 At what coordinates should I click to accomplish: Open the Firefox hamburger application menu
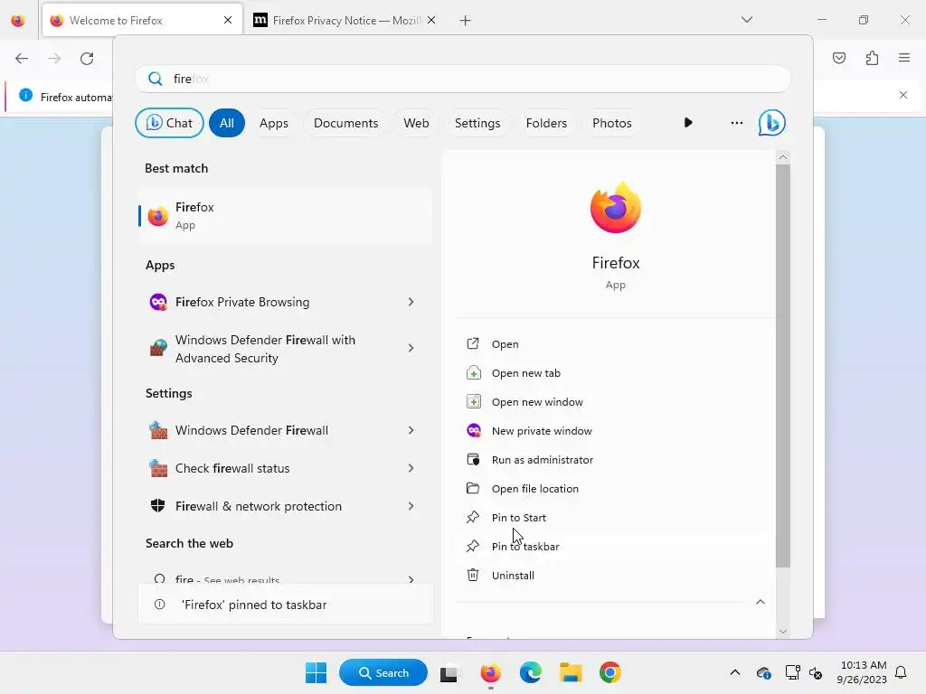tap(904, 58)
